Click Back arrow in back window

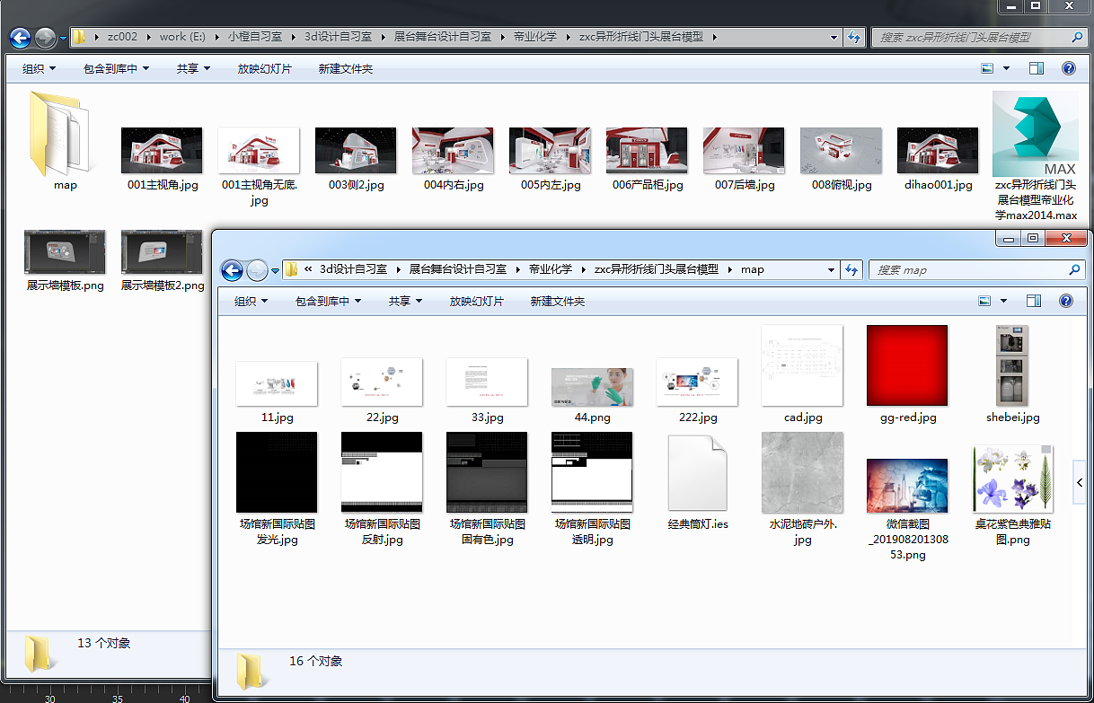(20, 38)
